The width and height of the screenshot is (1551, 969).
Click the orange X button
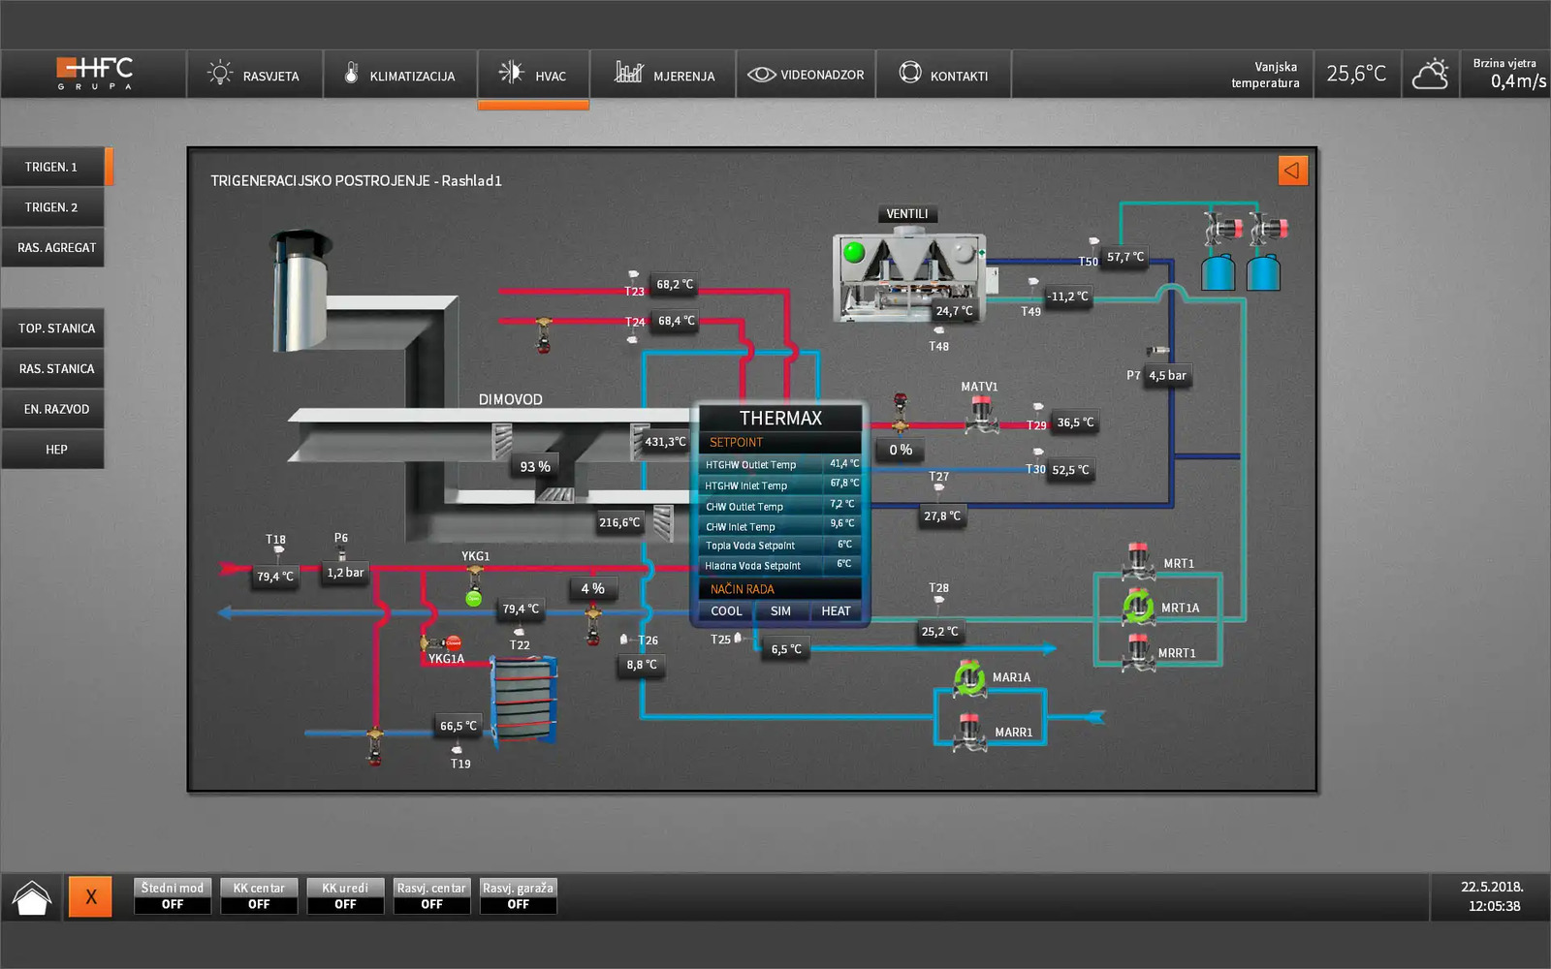pyautogui.click(x=90, y=897)
